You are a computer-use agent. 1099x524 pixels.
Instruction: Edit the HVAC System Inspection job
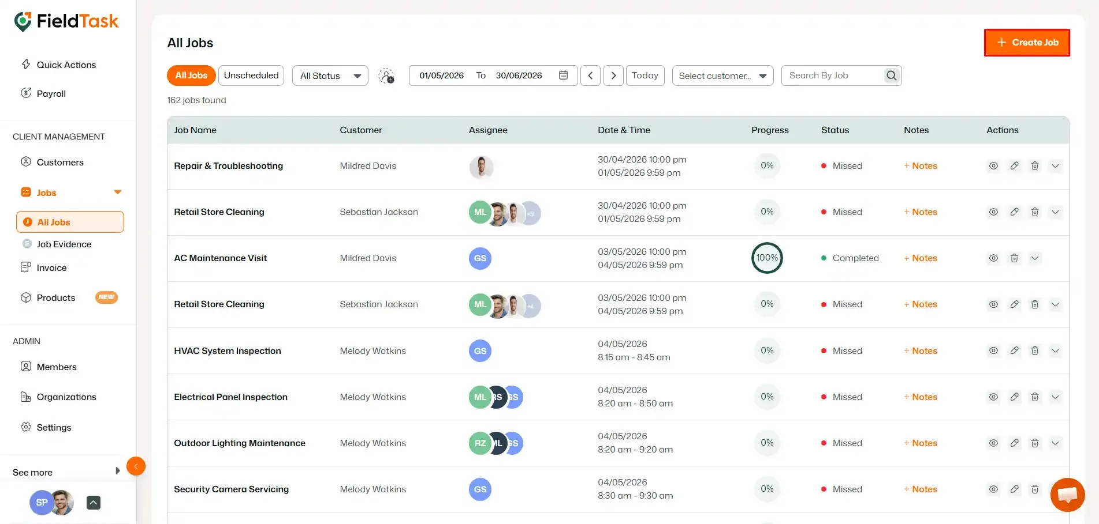point(1014,350)
